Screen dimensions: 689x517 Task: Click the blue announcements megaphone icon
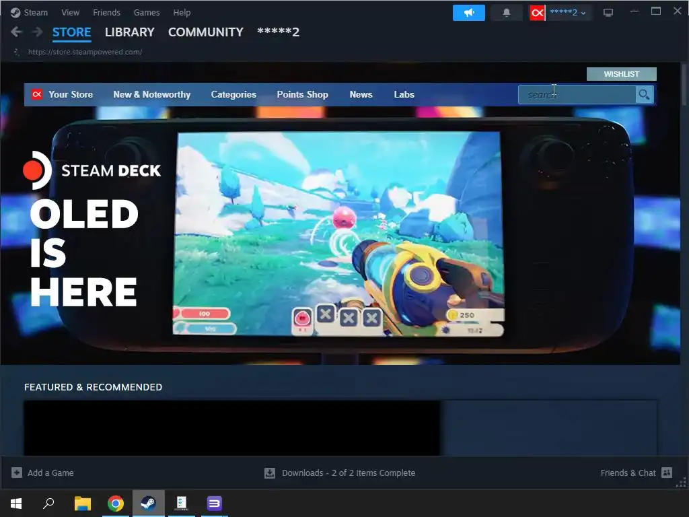[x=469, y=13]
